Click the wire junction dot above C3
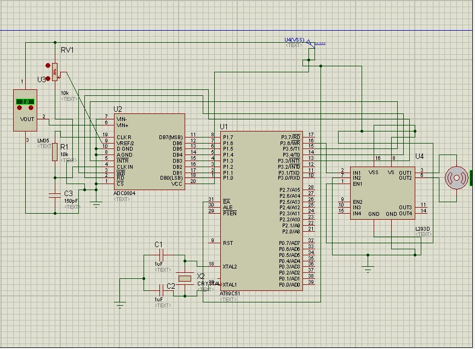 55,178
